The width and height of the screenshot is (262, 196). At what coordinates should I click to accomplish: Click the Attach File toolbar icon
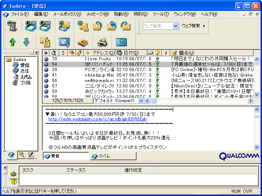tap(45, 42)
